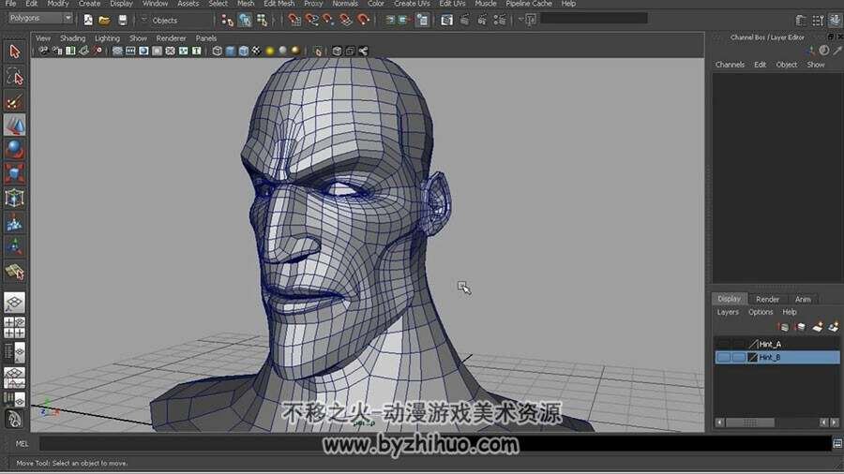This screenshot has width=844, height=474.
Task: Switch to single perspective view layout
Action: [x=14, y=303]
